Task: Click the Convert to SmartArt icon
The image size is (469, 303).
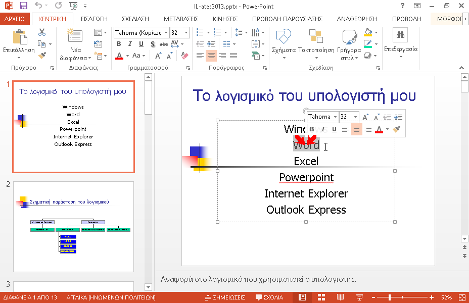Action: pyautogui.click(x=256, y=56)
